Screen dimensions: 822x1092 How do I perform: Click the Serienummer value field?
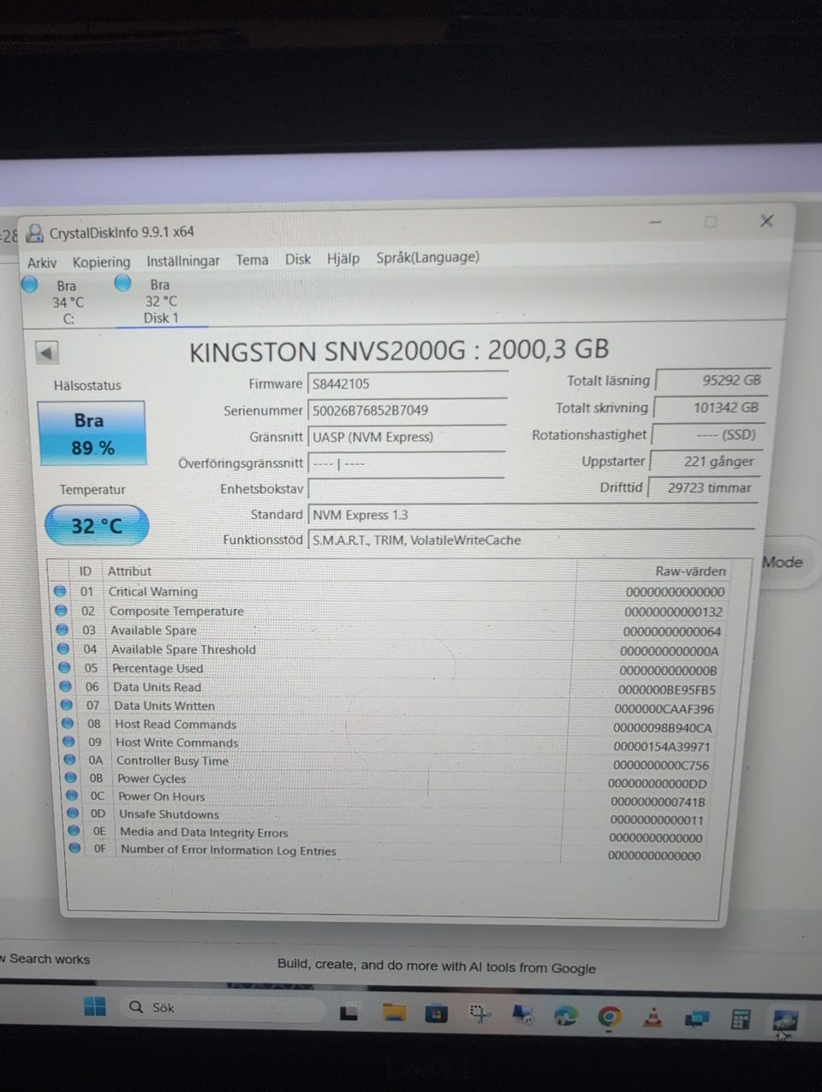coord(407,410)
